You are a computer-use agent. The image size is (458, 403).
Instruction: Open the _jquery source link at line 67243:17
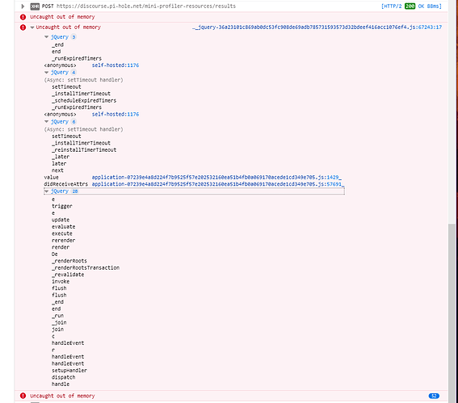point(317,27)
